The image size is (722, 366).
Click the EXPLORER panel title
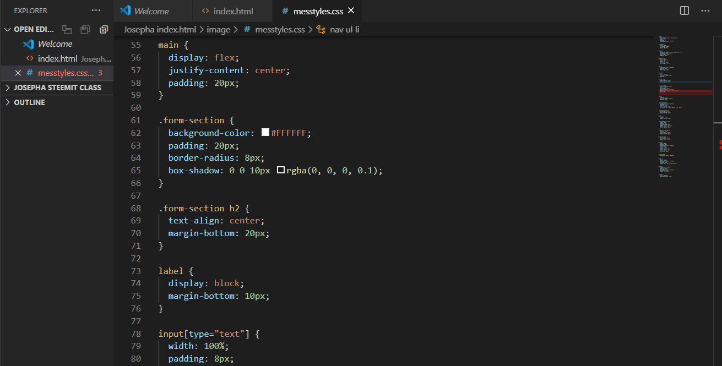[31, 10]
